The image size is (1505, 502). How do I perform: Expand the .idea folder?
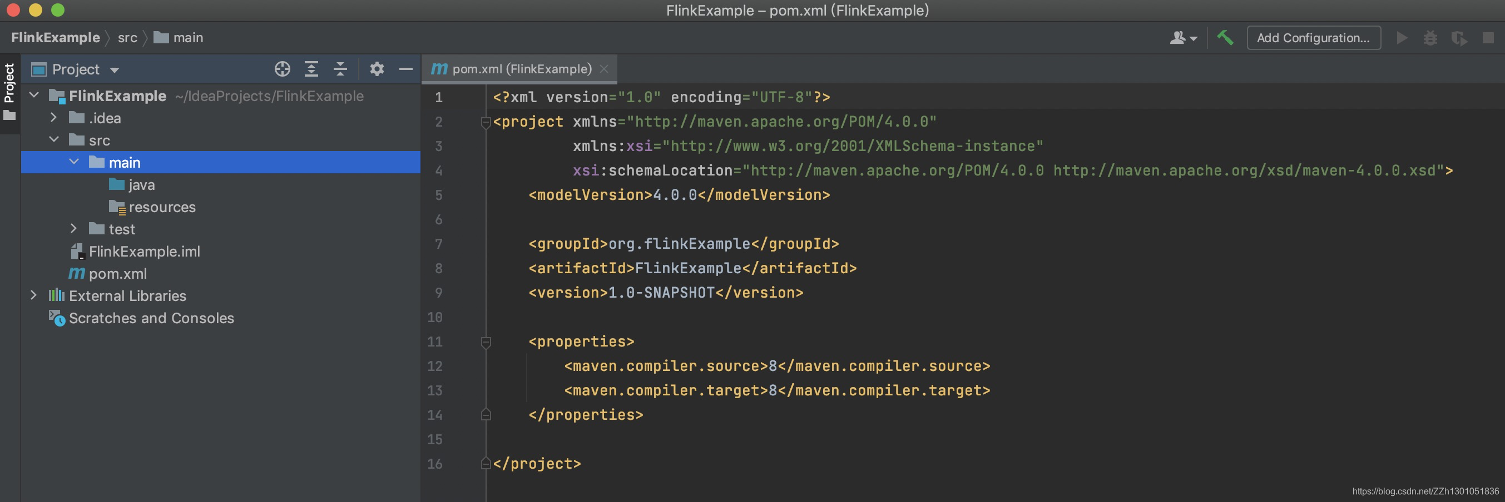(54, 118)
